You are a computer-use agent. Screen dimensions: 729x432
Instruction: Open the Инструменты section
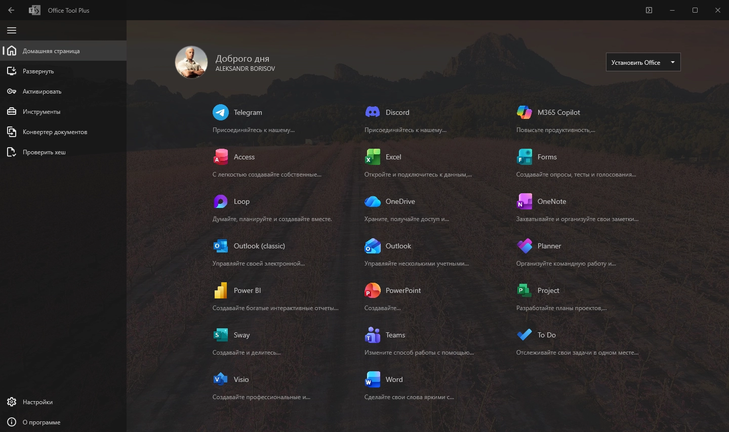[63, 111]
